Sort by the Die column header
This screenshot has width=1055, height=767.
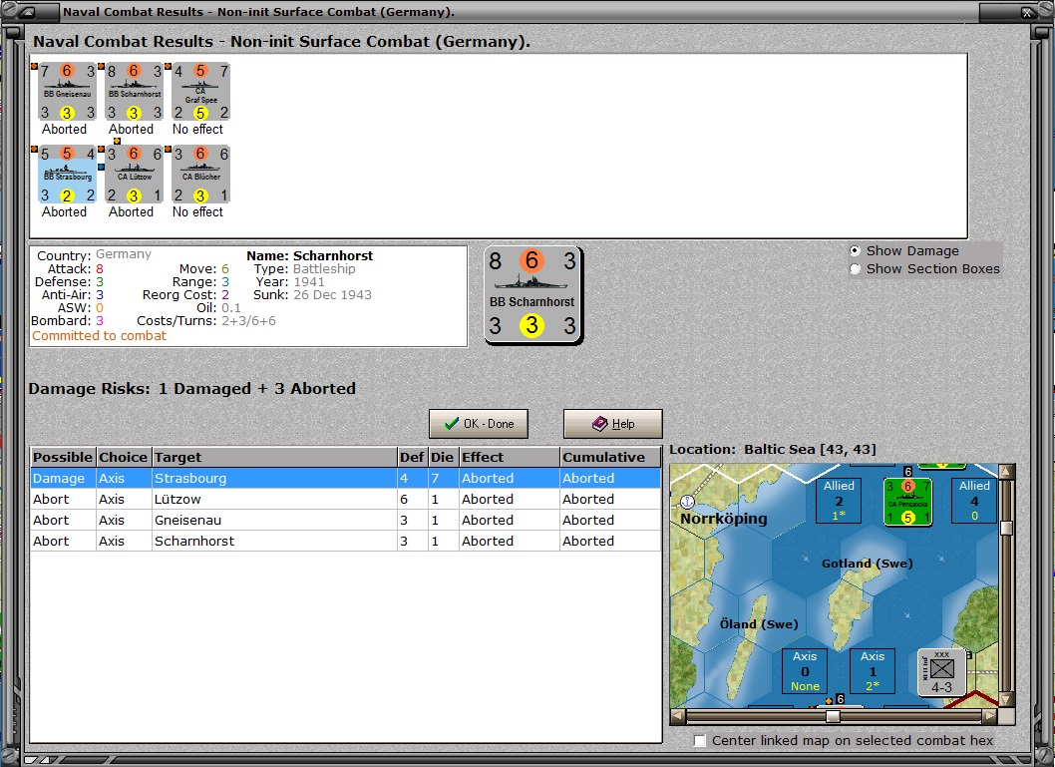tap(444, 458)
